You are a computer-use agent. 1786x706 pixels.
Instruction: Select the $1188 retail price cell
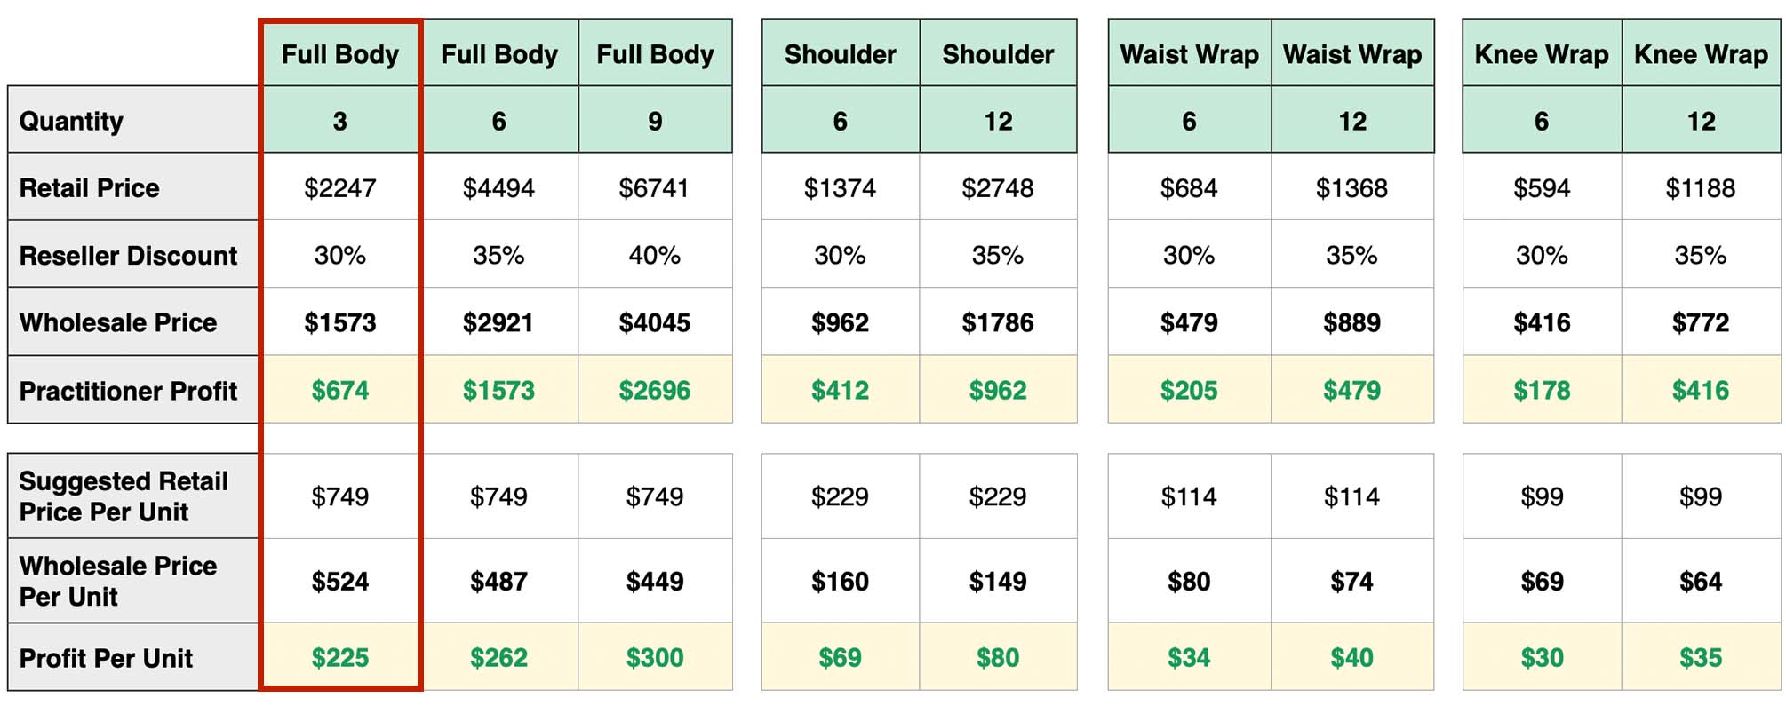point(1702,187)
